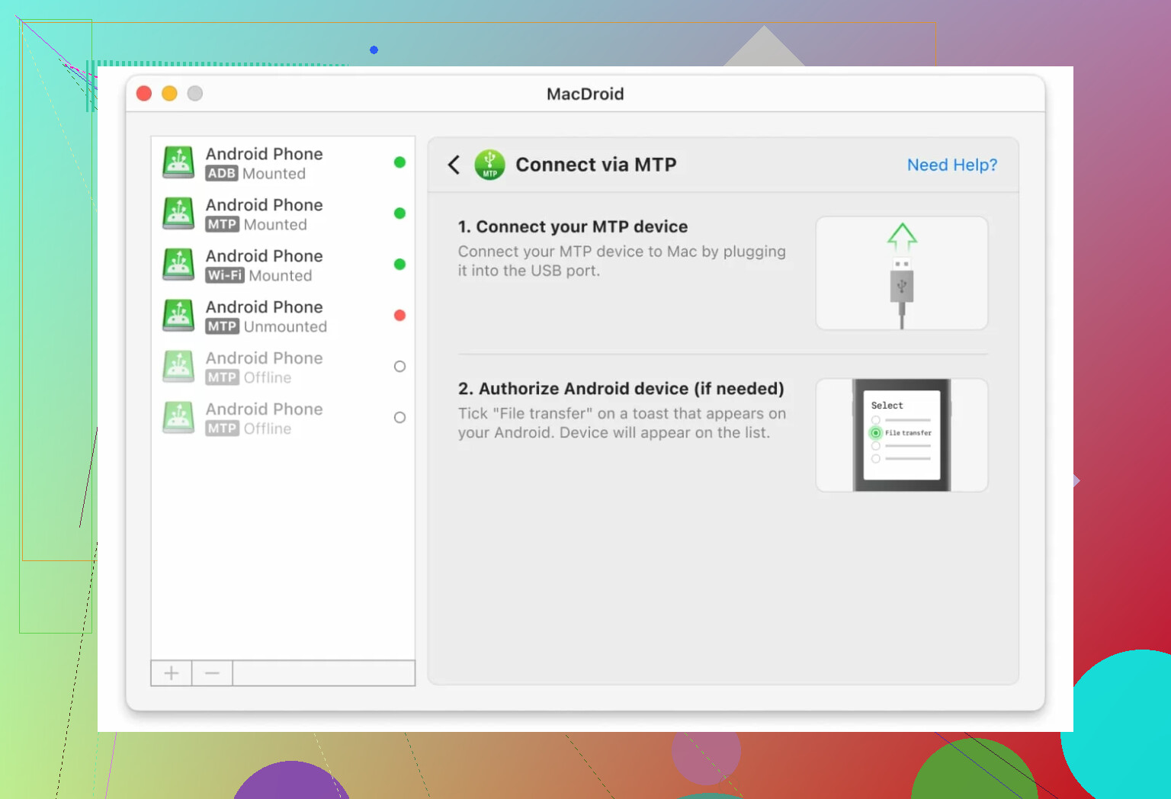
Task: Click the back chevron beside Connect via MTP
Action: [454, 165]
